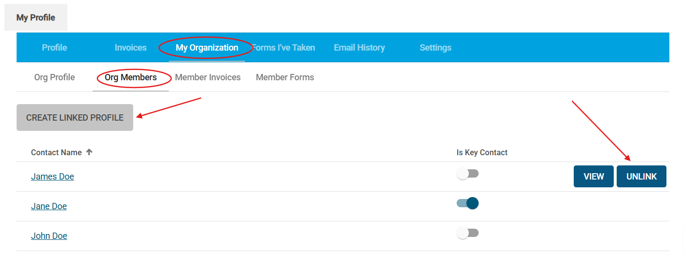Select the Org Members sub-tab
This screenshot has height=253, width=684.
point(131,77)
